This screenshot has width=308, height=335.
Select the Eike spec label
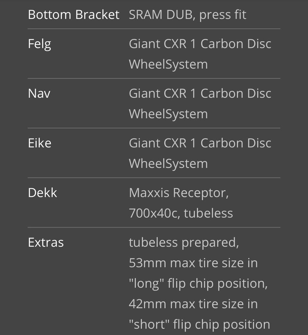pos(39,143)
